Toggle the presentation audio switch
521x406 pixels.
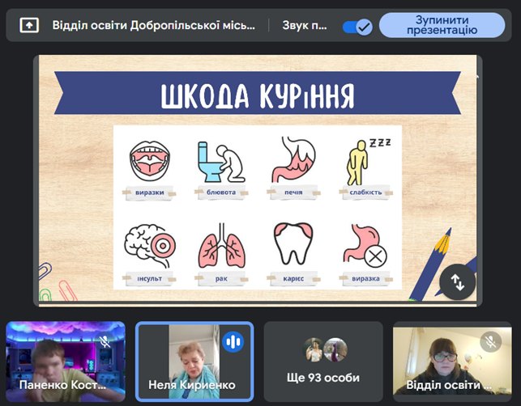[357, 26]
